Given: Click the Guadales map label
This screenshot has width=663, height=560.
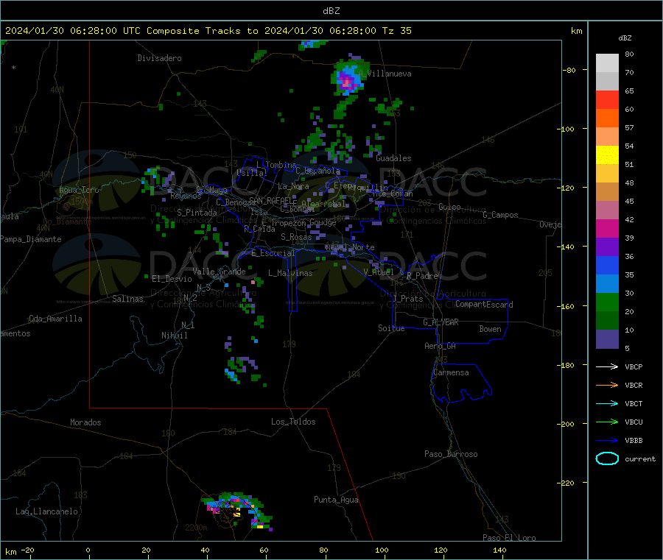Looking at the screenshot, I should 393,158.
